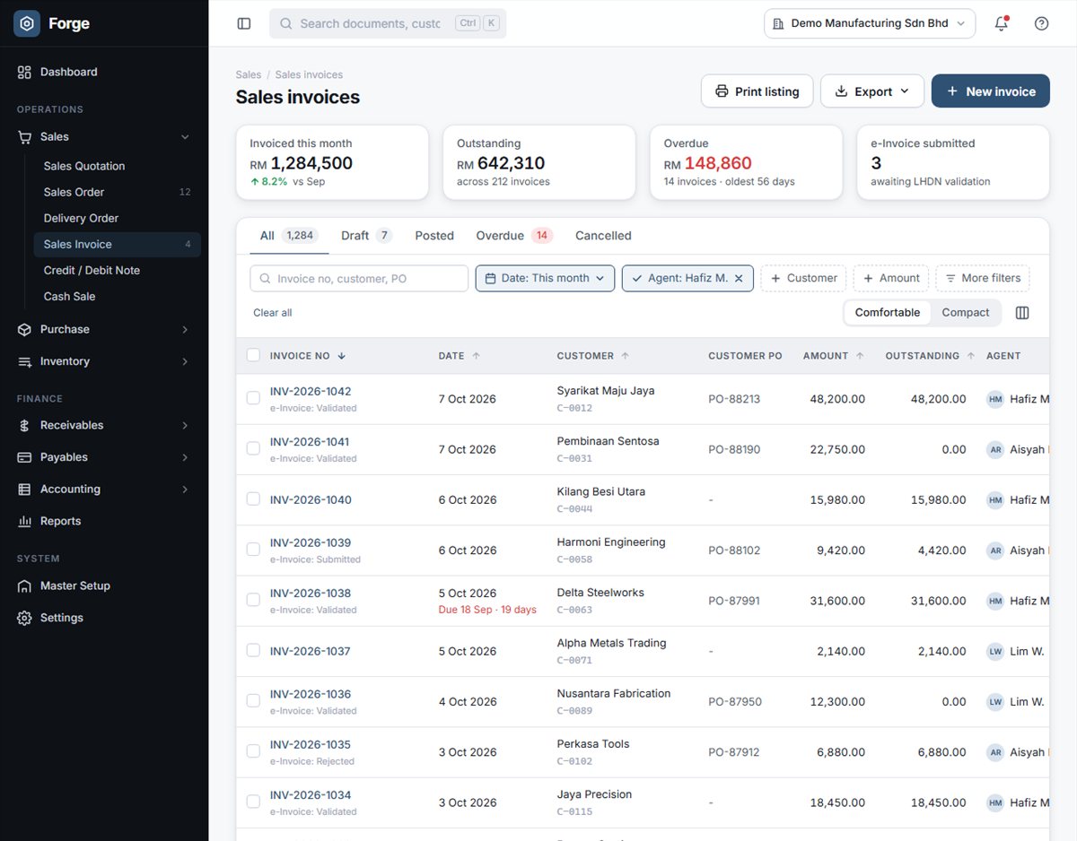Check the INV-2026-1039 row checkbox
This screenshot has width=1077, height=841.
coord(253,549)
